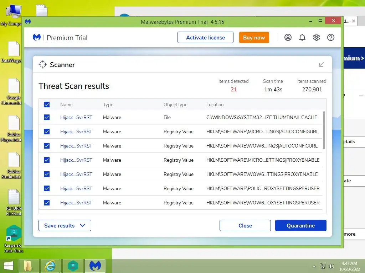Open the help question mark icon
Image resolution: width=365 pixels, height=273 pixels.
coord(330,37)
